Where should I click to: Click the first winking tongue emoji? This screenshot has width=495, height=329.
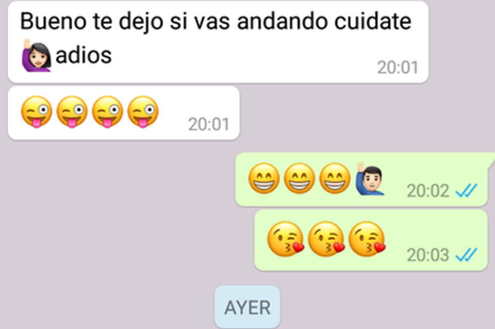click(36, 112)
